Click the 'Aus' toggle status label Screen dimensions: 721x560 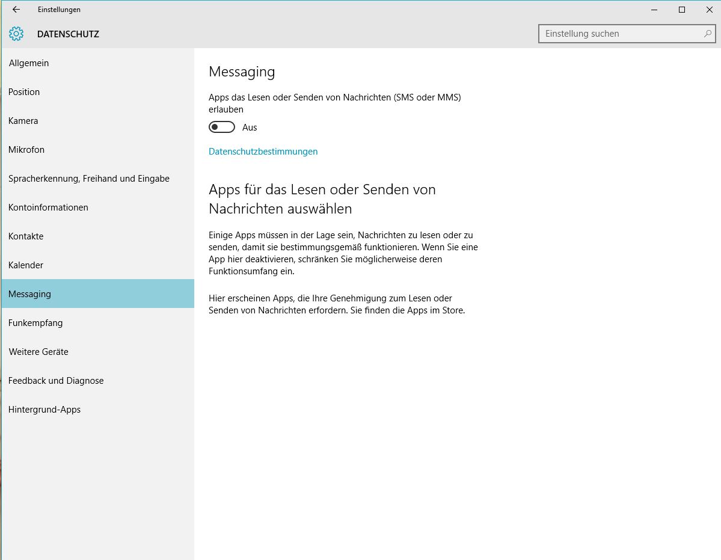250,128
